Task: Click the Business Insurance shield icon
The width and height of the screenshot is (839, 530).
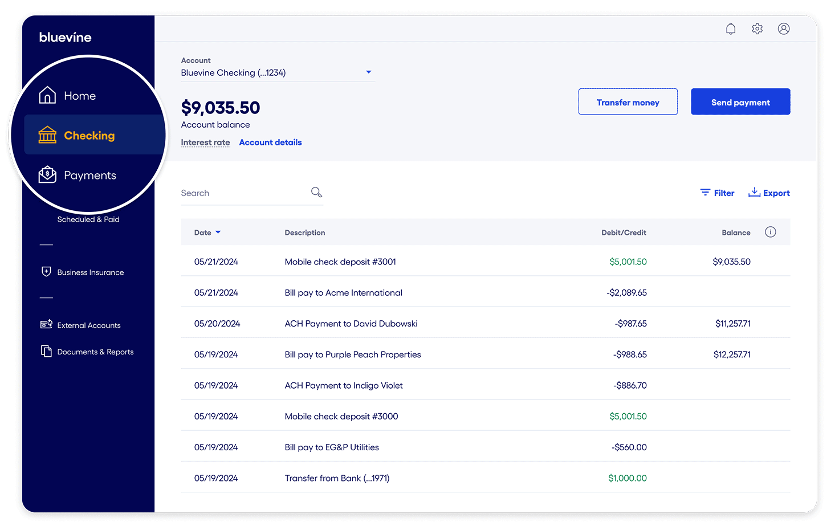Action: 47,272
